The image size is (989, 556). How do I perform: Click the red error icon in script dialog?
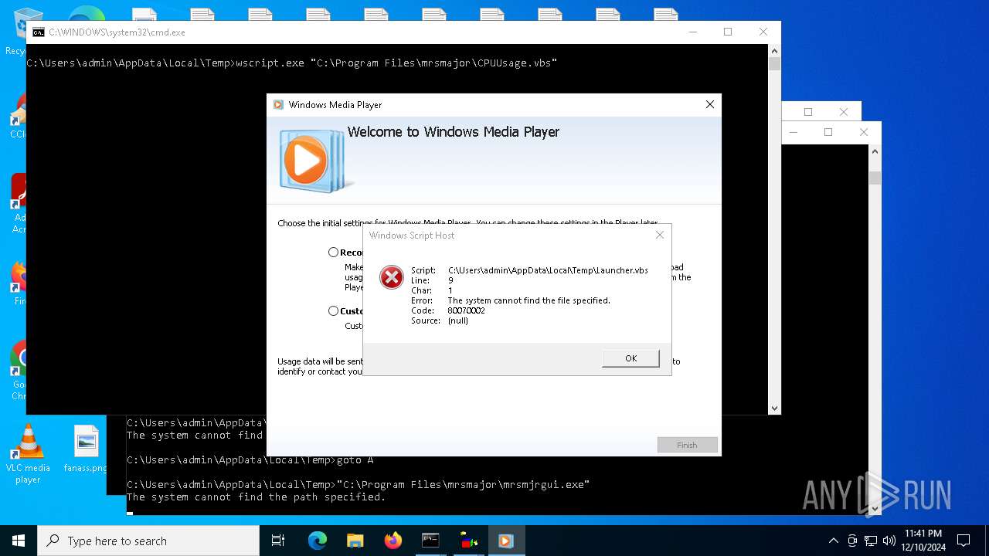coord(392,277)
